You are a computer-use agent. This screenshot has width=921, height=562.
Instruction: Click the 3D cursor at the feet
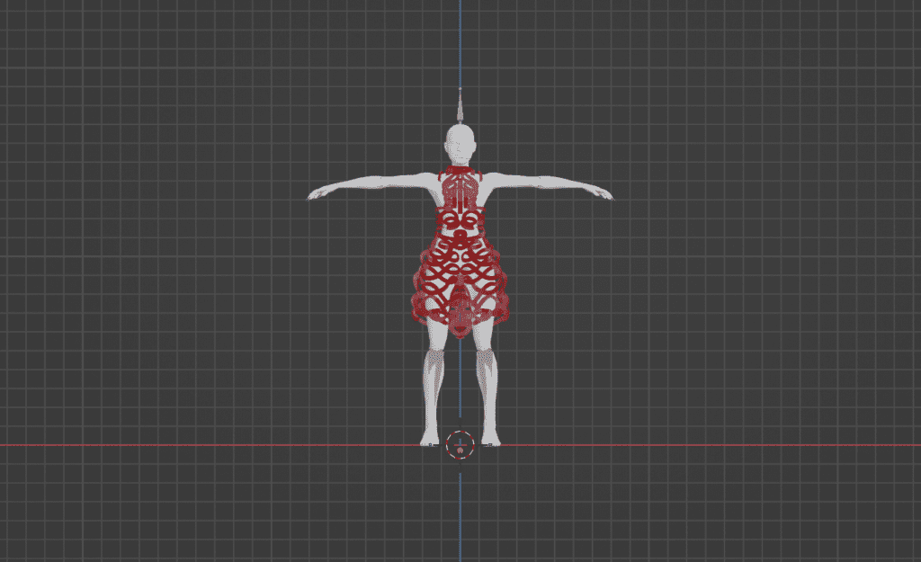pyautogui.click(x=460, y=444)
